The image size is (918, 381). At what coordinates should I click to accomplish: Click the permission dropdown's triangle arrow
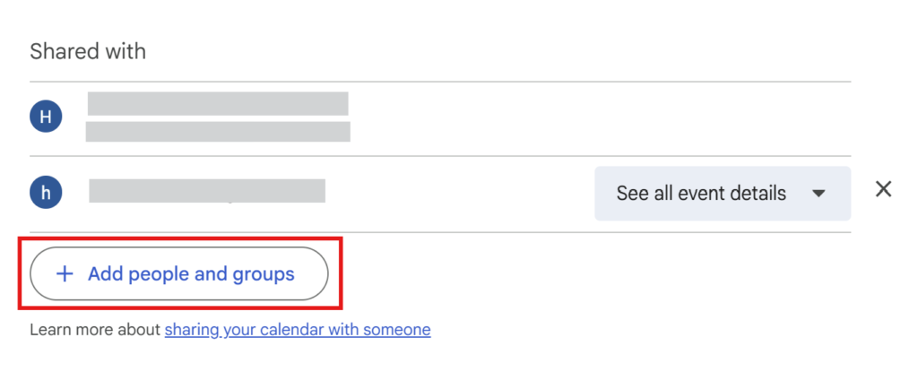point(818,193)
